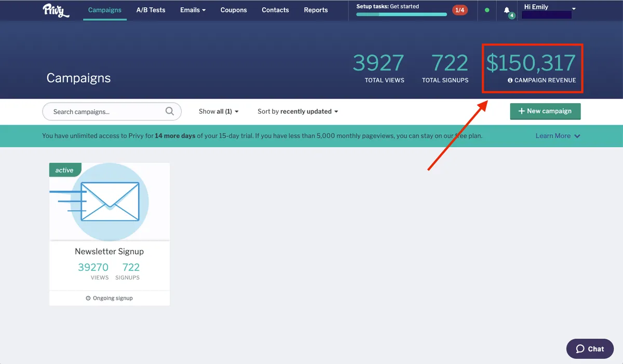Open the Chat bubble widget
Screen dimensions: 623x364
tap(590, 349)
